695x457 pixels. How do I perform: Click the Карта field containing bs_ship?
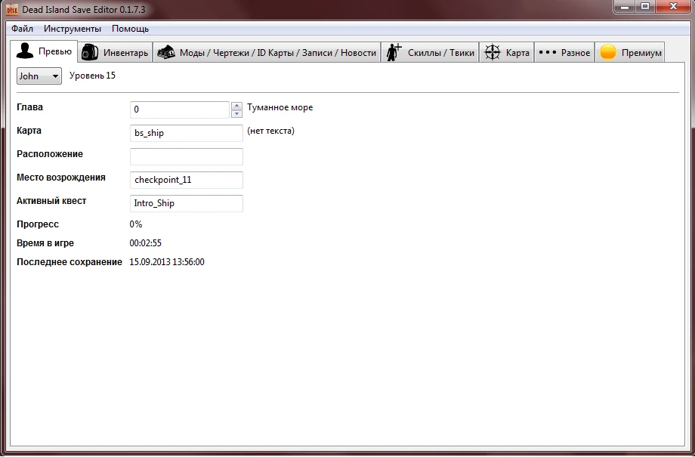coord(186,133)
